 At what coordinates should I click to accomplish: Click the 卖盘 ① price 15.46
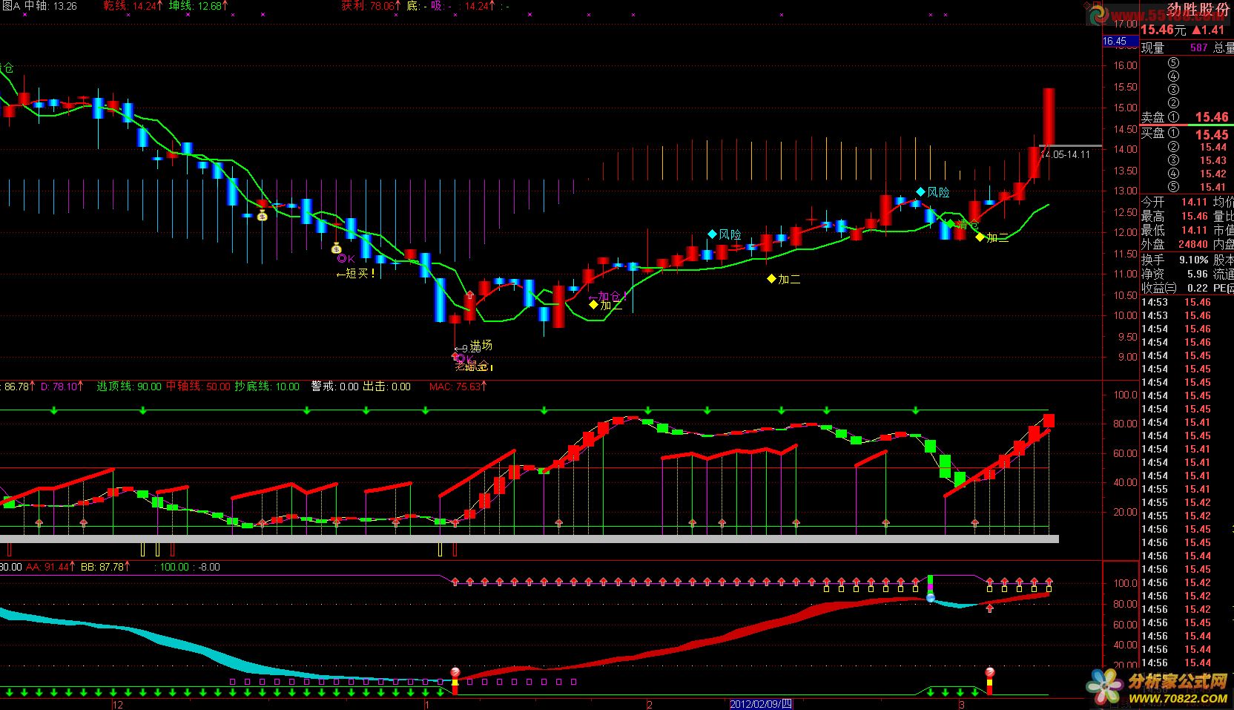[1211, 117]
